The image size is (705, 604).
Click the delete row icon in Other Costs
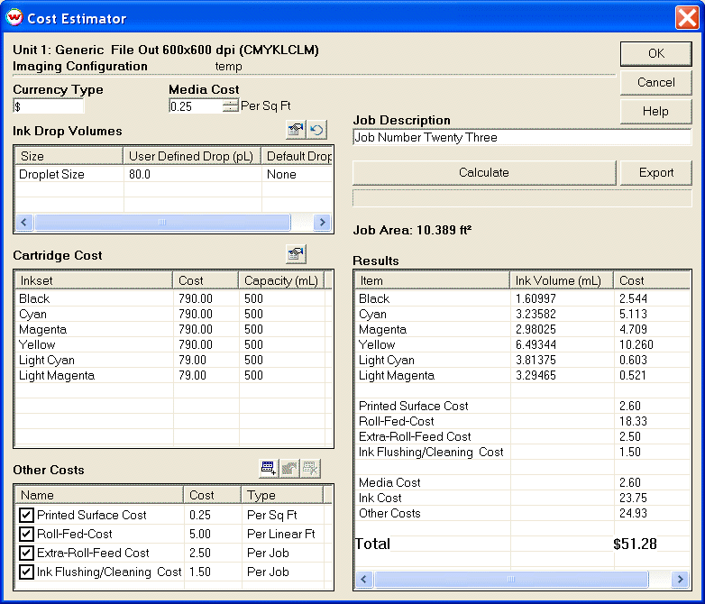[x=310, y=469]
